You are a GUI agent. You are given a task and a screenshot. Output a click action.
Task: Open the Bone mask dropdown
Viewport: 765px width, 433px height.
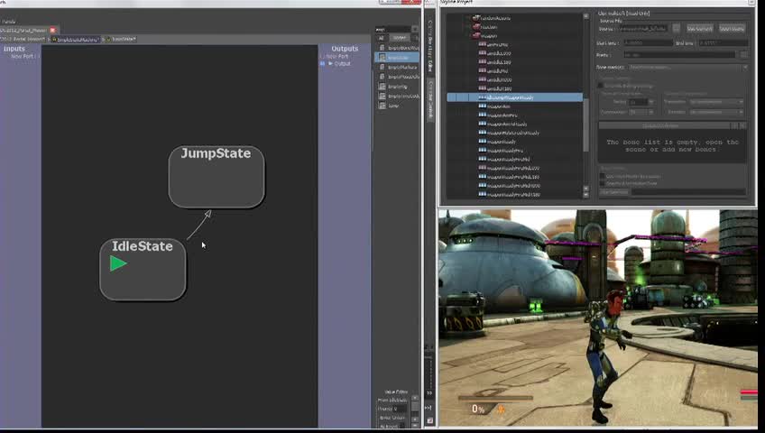point(687,68)
